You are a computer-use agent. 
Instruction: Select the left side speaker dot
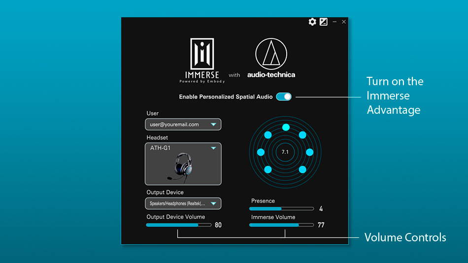point(261,152)
